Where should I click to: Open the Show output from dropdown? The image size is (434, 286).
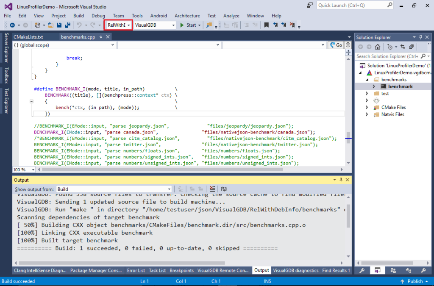(x=169, y=189)
